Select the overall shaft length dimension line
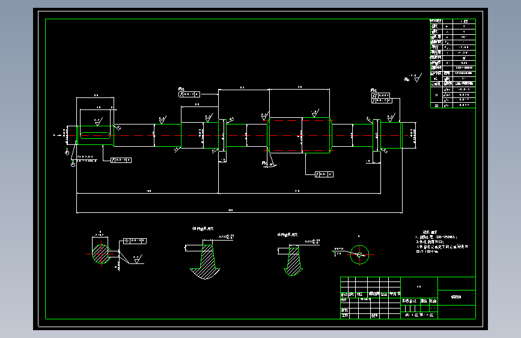Image resolution: width=521 pixels, height=338 pixels. [239, 212]
